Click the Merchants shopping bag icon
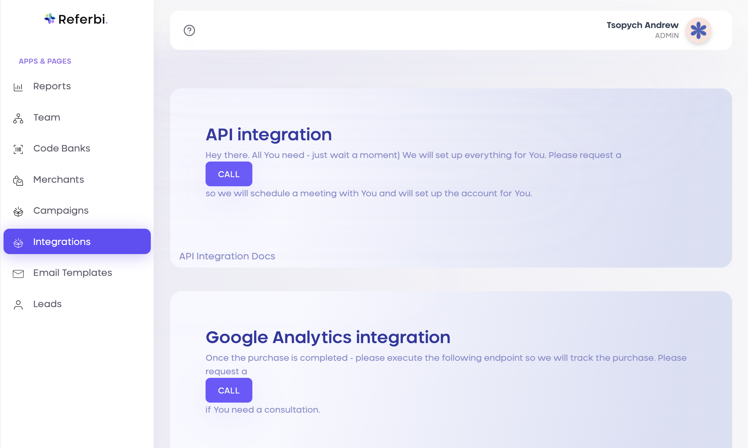The image size is (748, 448). 18,181
